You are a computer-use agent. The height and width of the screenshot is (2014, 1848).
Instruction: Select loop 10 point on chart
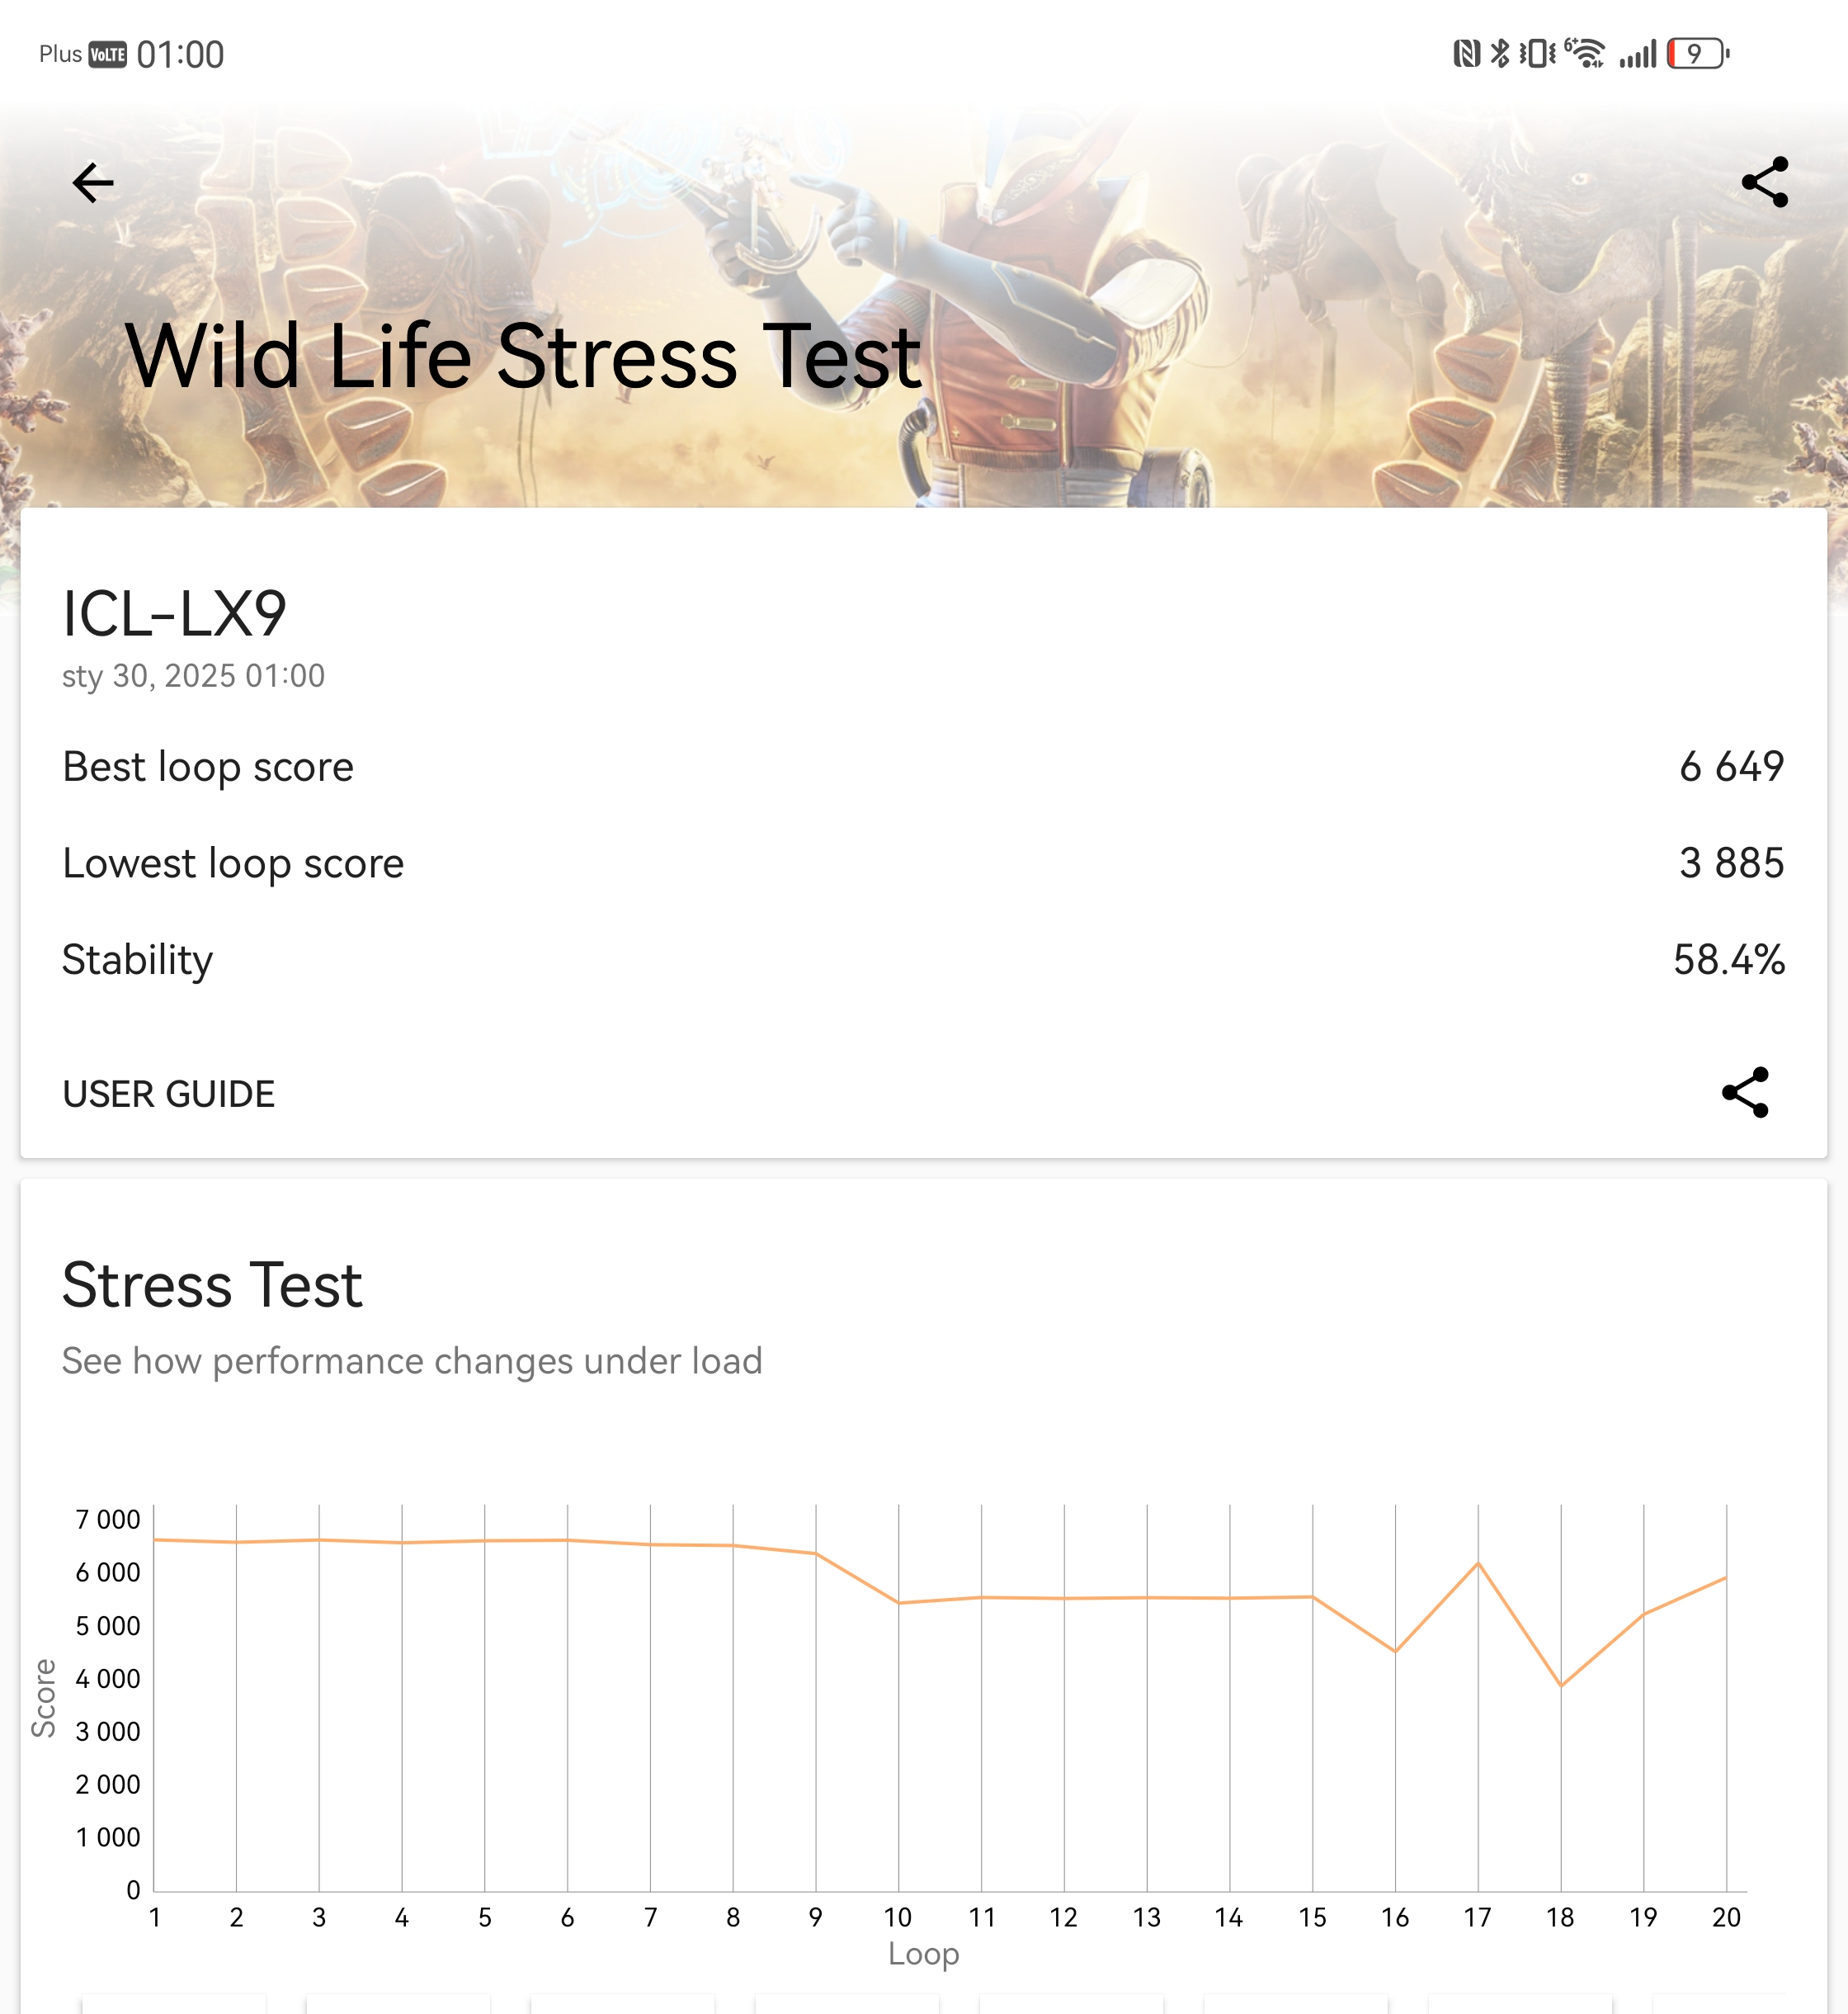898,1603
